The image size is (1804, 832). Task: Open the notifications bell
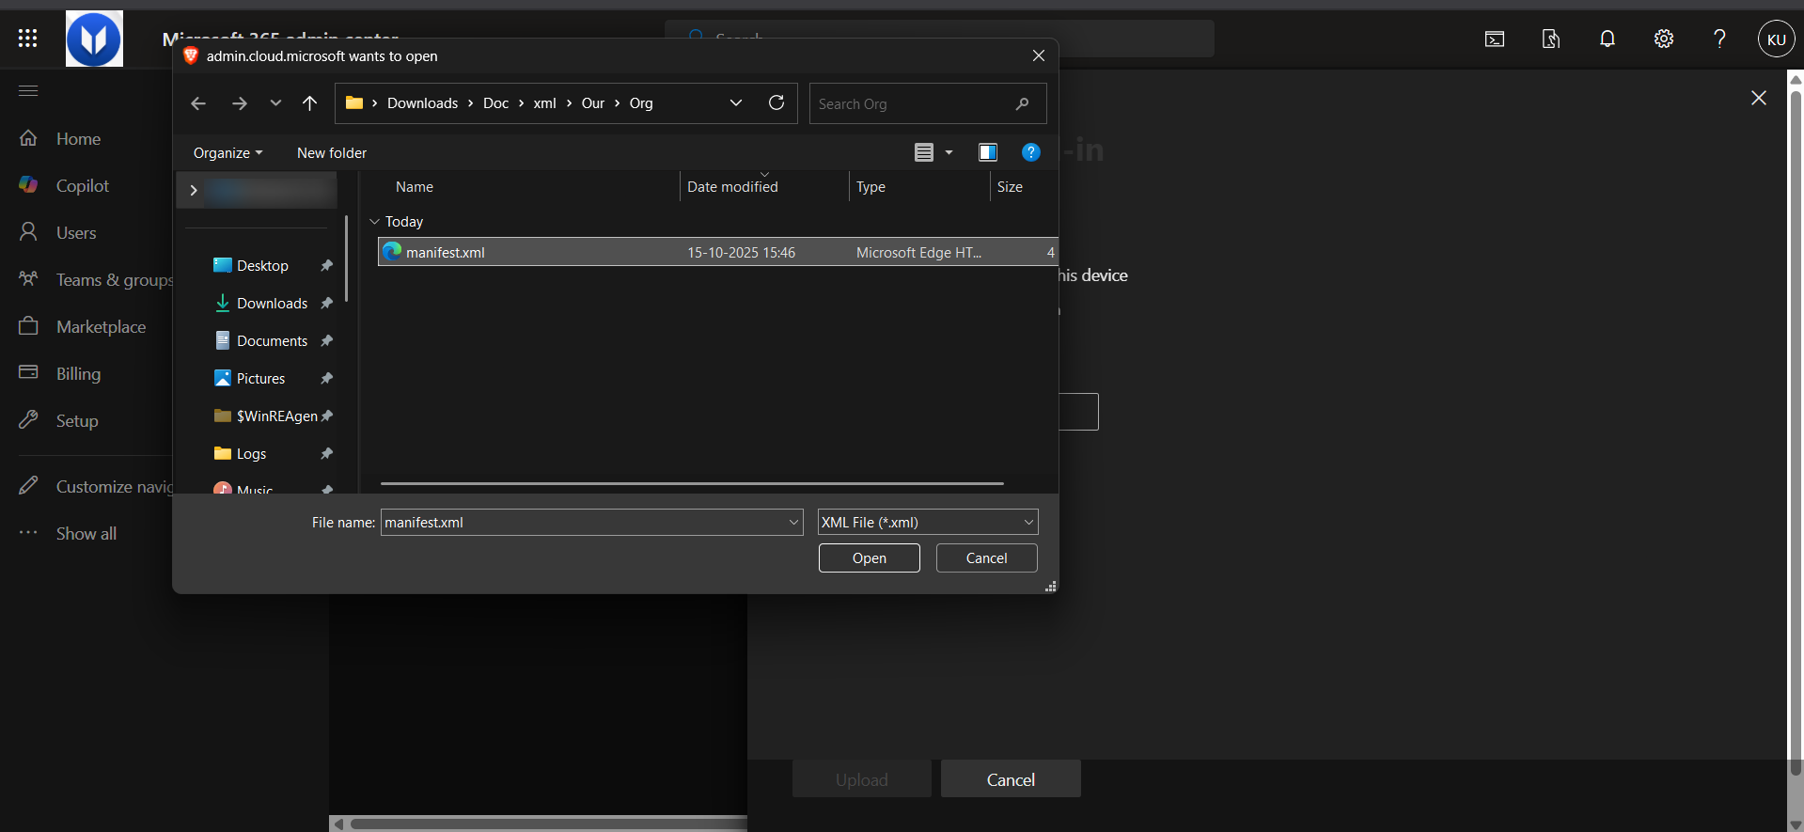[1608, 39]
